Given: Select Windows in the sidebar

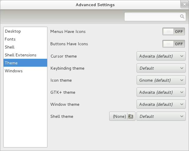Looking at the screenshot, I should (x=25, y=71).
